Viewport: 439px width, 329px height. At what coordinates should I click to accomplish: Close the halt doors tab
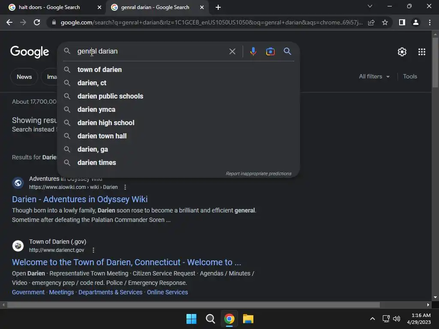[x=99, y=8]
